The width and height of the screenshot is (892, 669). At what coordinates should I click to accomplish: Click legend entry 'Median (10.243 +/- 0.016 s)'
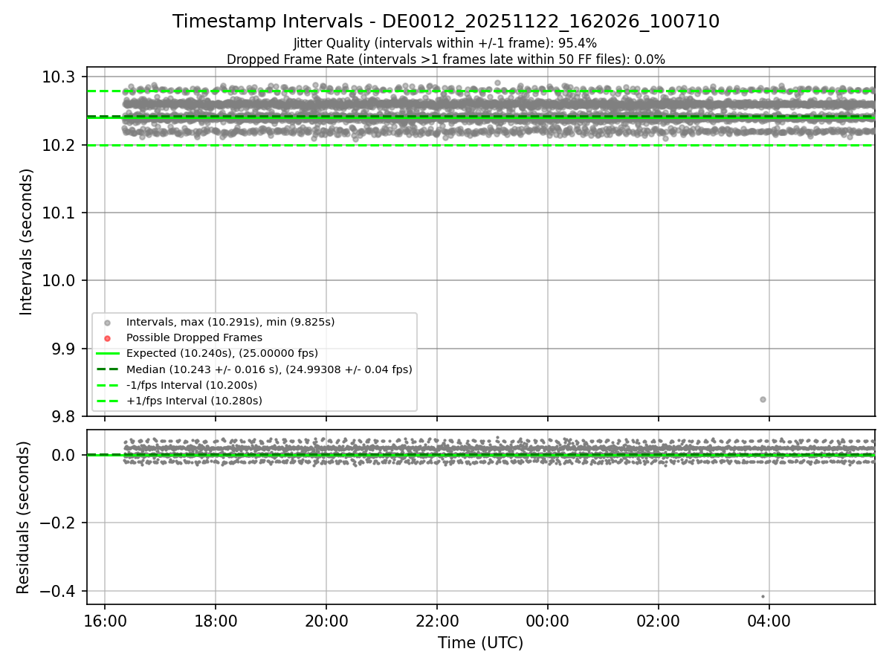point(269,369)
